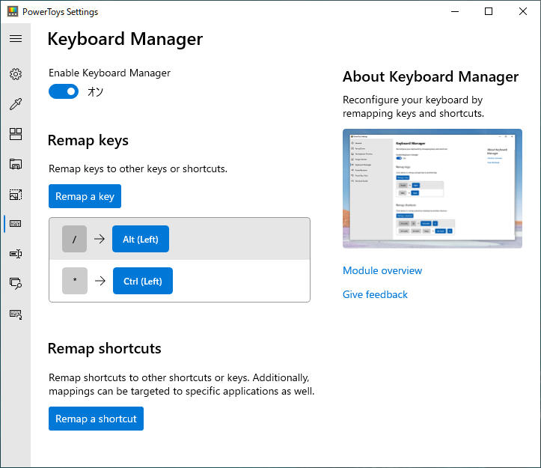This screenshot has height=468, width=541.
Task: Click the 'Remap keys' heading
Action: click(88, 141)
